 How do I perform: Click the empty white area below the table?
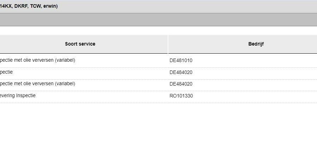coord(158,123)
